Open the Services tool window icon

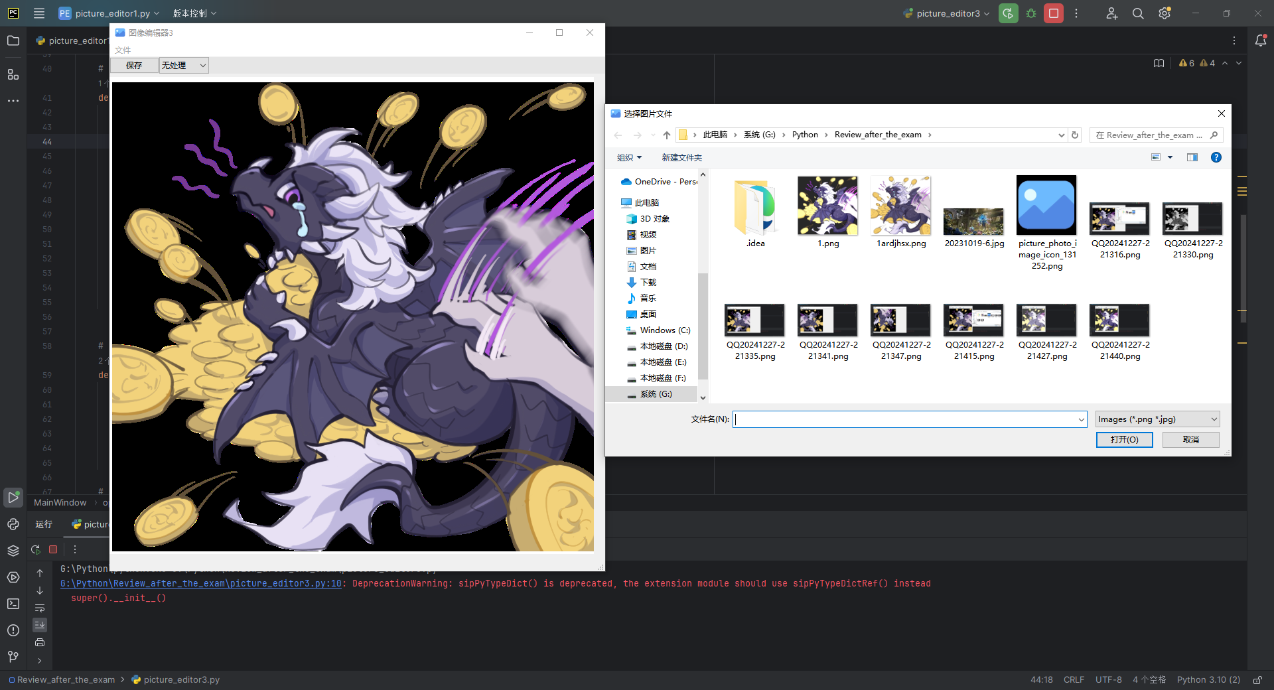pyautogui.click(x=13, y=577)
